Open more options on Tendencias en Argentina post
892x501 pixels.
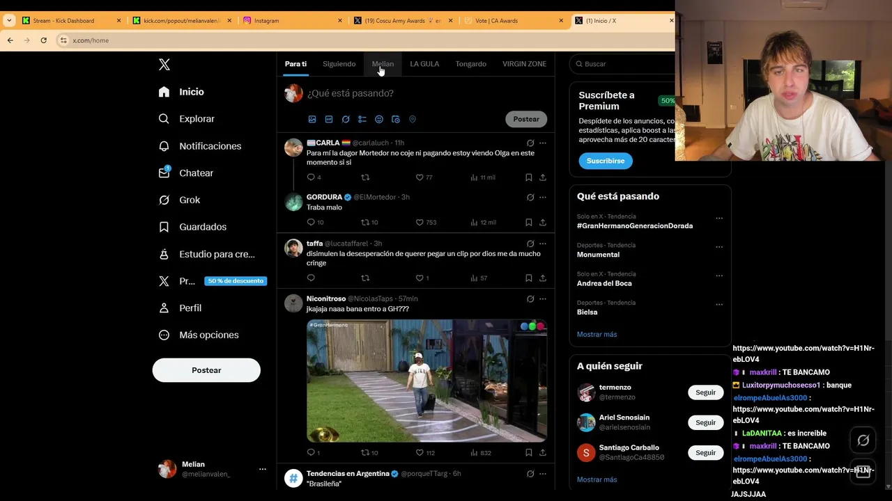543,474
